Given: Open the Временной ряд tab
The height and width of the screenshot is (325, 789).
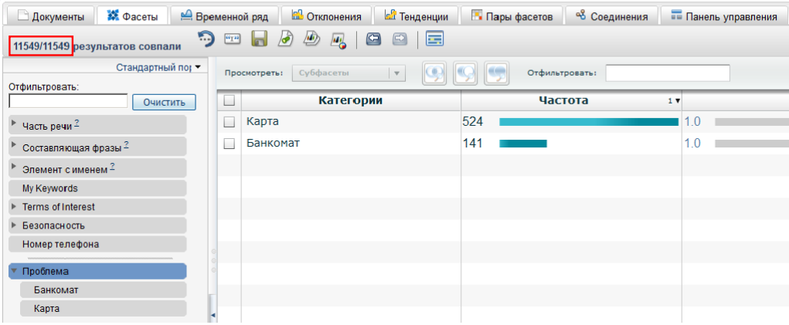Looking at the screenshot, I should (x=224, y=16).
